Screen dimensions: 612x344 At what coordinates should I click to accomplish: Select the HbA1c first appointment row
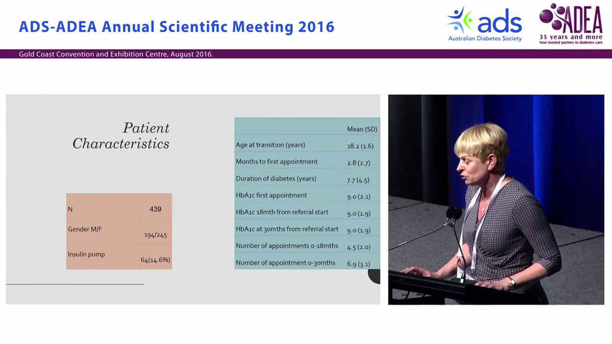coord(306,196)
